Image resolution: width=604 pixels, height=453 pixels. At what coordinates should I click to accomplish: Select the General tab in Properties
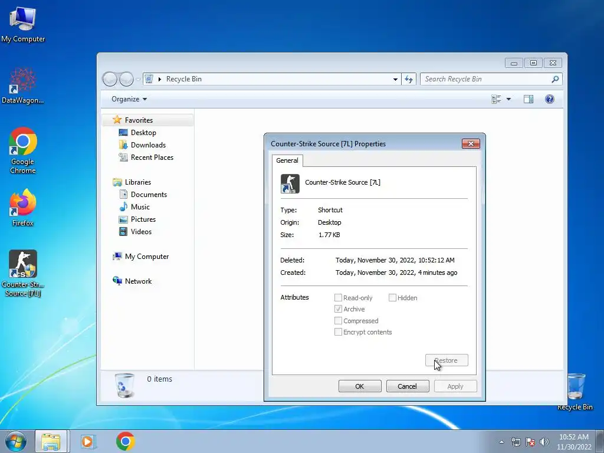[287, 160]
